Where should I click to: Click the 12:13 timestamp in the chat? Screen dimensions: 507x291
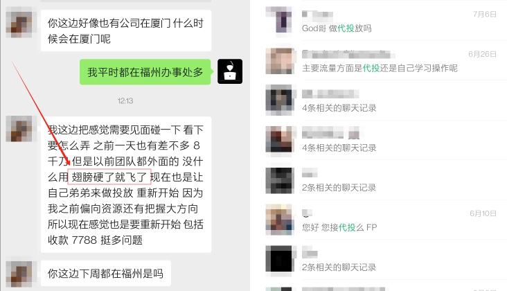(125, 101)
